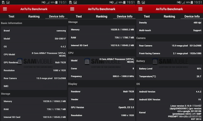Tap the battery status icon in the right screenshot
Screen dimensions: 203x121
point(192,2)
